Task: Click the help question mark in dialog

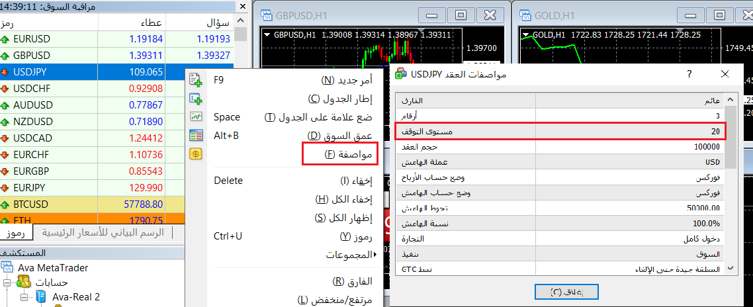Action: point(689,74)
